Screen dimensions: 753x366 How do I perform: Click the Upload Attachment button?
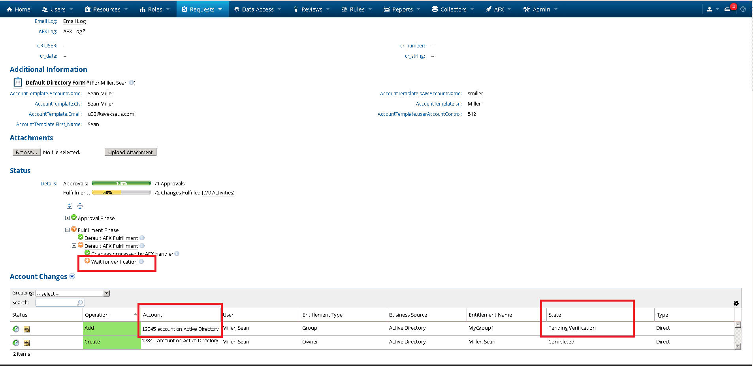click(130, 152)
